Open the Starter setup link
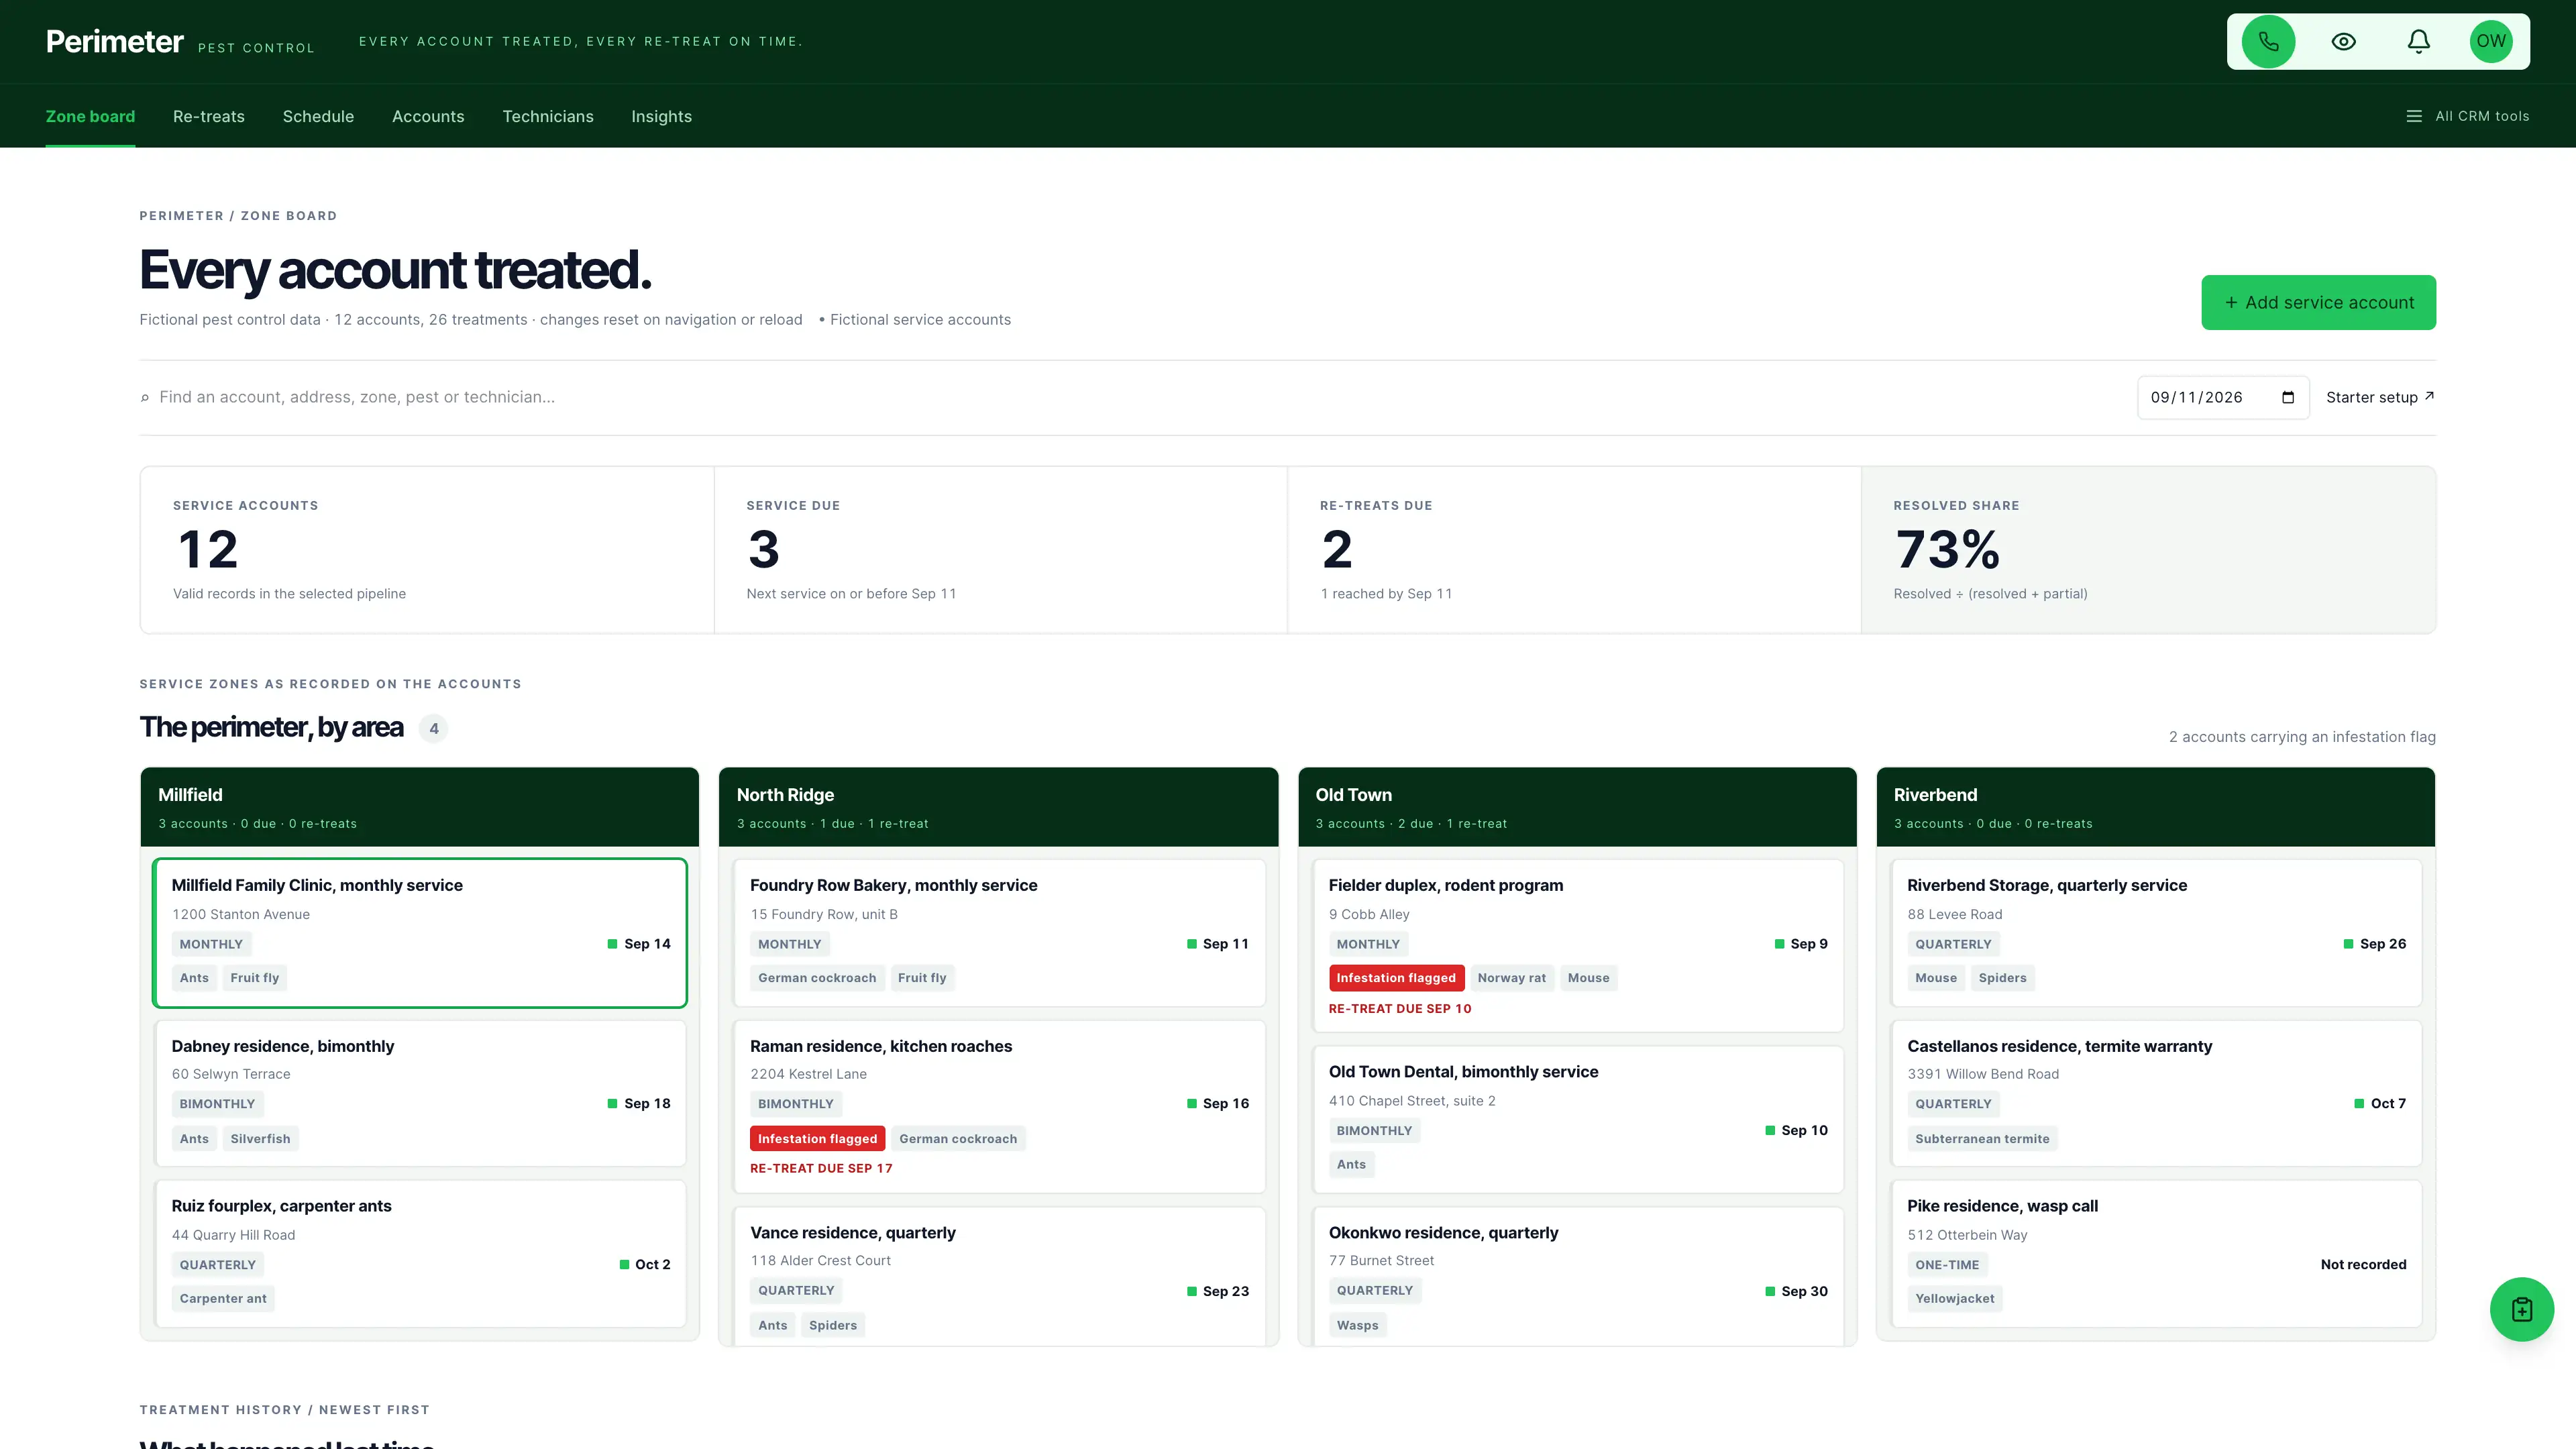 pos(2380,397)
